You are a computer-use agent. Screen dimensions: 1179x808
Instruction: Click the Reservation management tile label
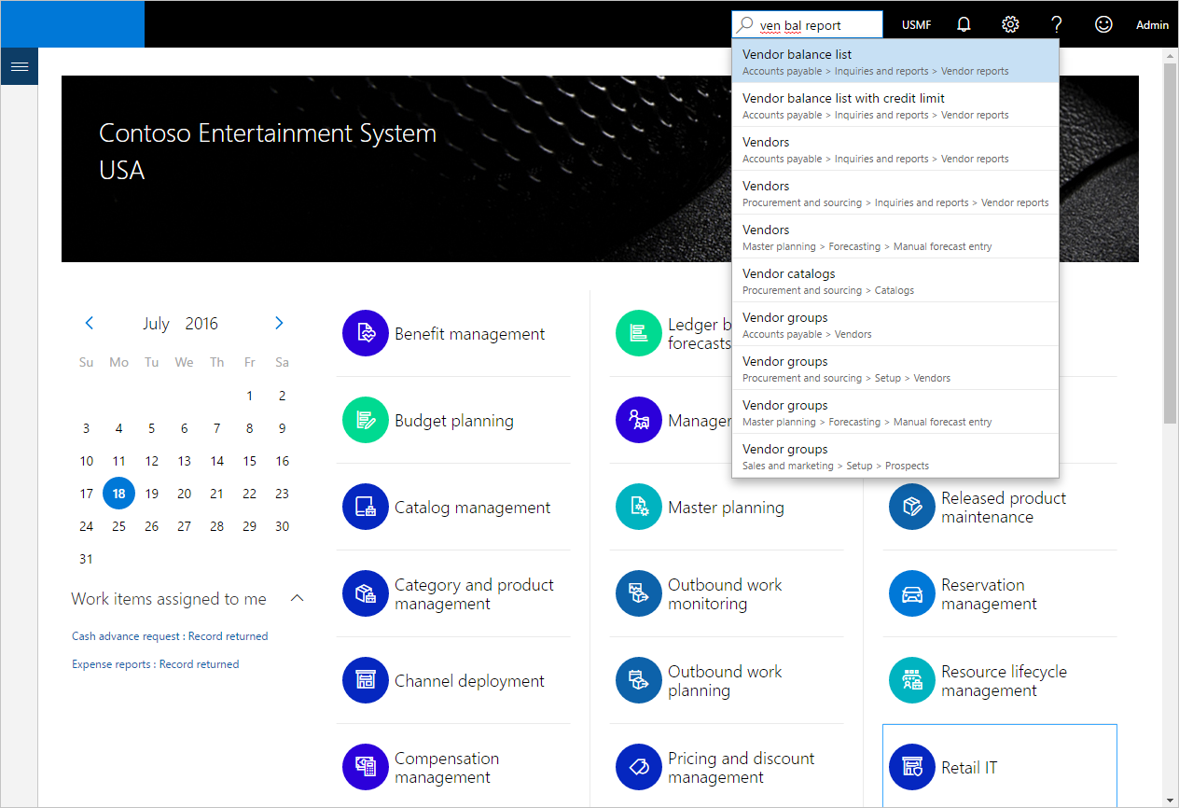coord(989,594)
